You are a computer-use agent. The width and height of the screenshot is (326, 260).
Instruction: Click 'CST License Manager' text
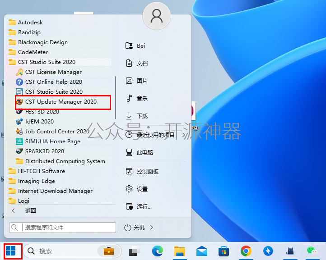(x=53, y=72)
